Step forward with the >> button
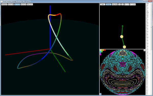This screenshot has width=153, height=96. click(x=123, y=4)
